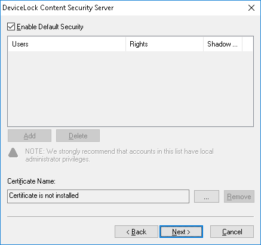Open the certificate browser with the ... button

tap(207, 196)
